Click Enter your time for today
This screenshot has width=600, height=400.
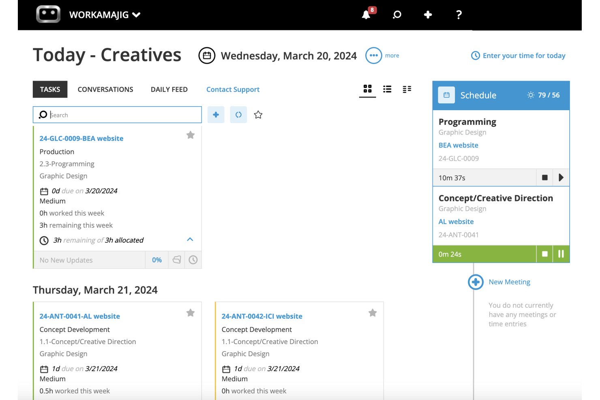(x=518, y=56)
